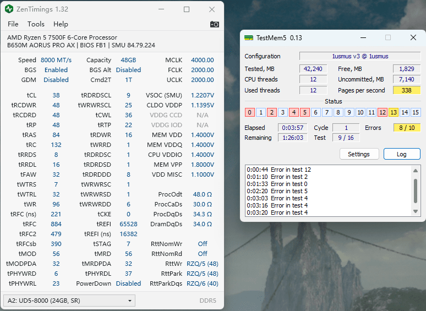
Task: Select thread status box 13
Action: (393, 112)
